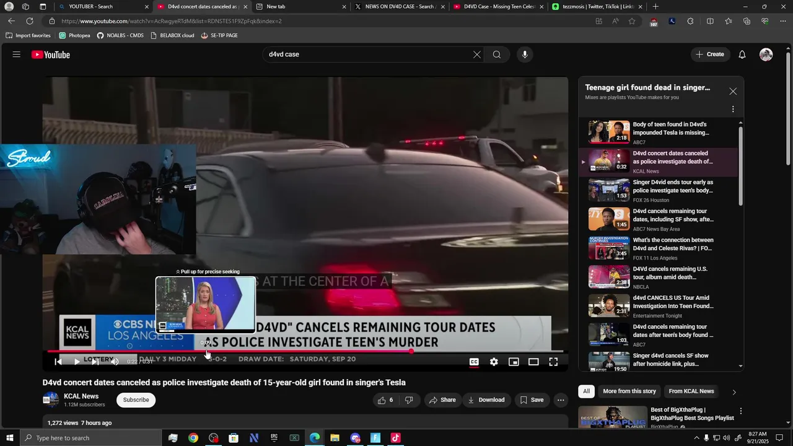Go to the previous video
Viewport: 793px width, 446px height.
pyautogui.click(x=58, y=362)
